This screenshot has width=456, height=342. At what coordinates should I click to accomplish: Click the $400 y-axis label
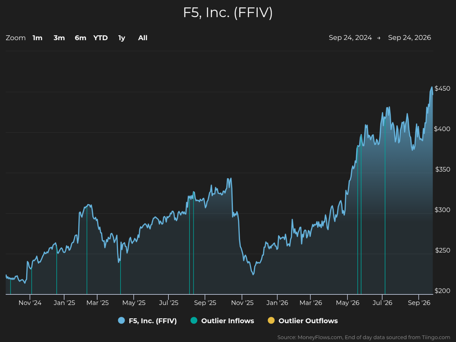[442, 129]
